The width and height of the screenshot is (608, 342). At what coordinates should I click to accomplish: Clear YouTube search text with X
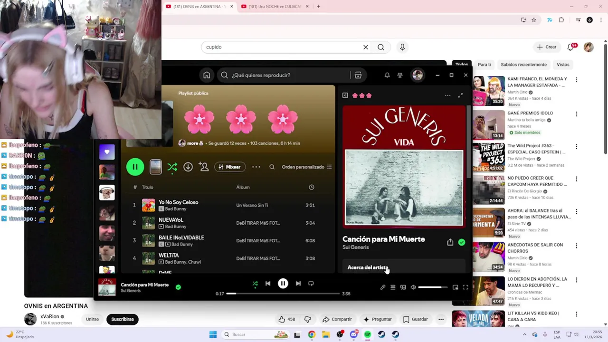(x=366, y=47)
